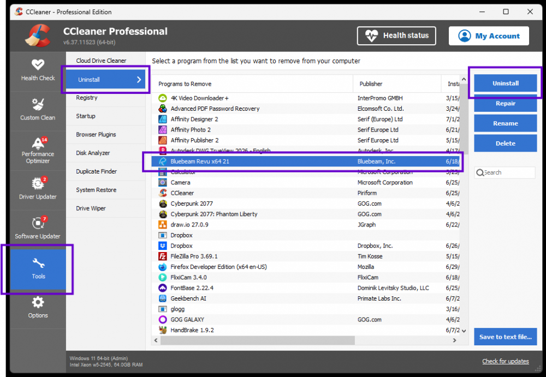Click horizontal scrollbar left arrow

(156, 340)
